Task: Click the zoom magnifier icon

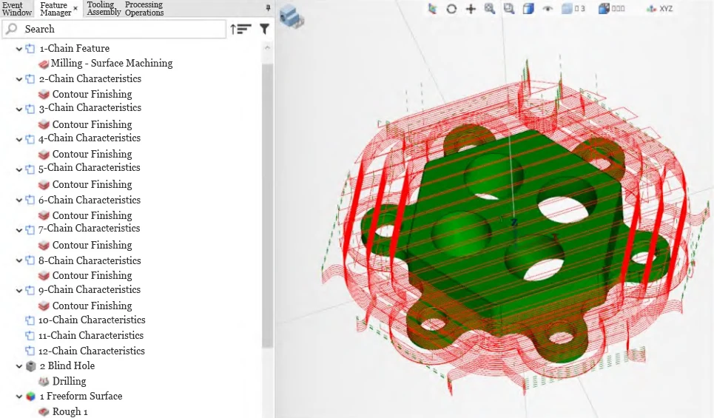Action: pyautogui.click(x=490, y=9)
